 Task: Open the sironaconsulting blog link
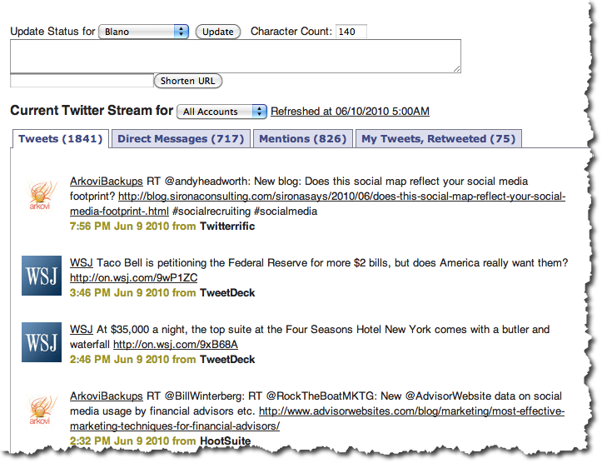[317, 203]
